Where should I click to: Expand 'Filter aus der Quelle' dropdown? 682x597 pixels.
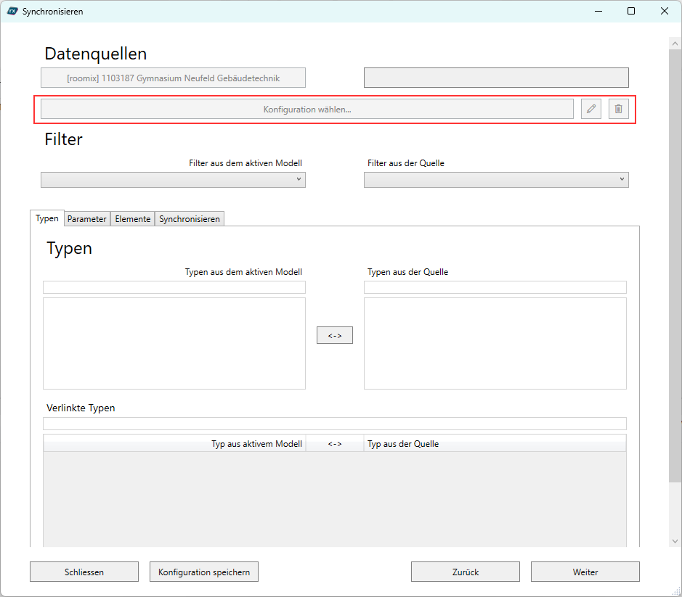point(495,180)
